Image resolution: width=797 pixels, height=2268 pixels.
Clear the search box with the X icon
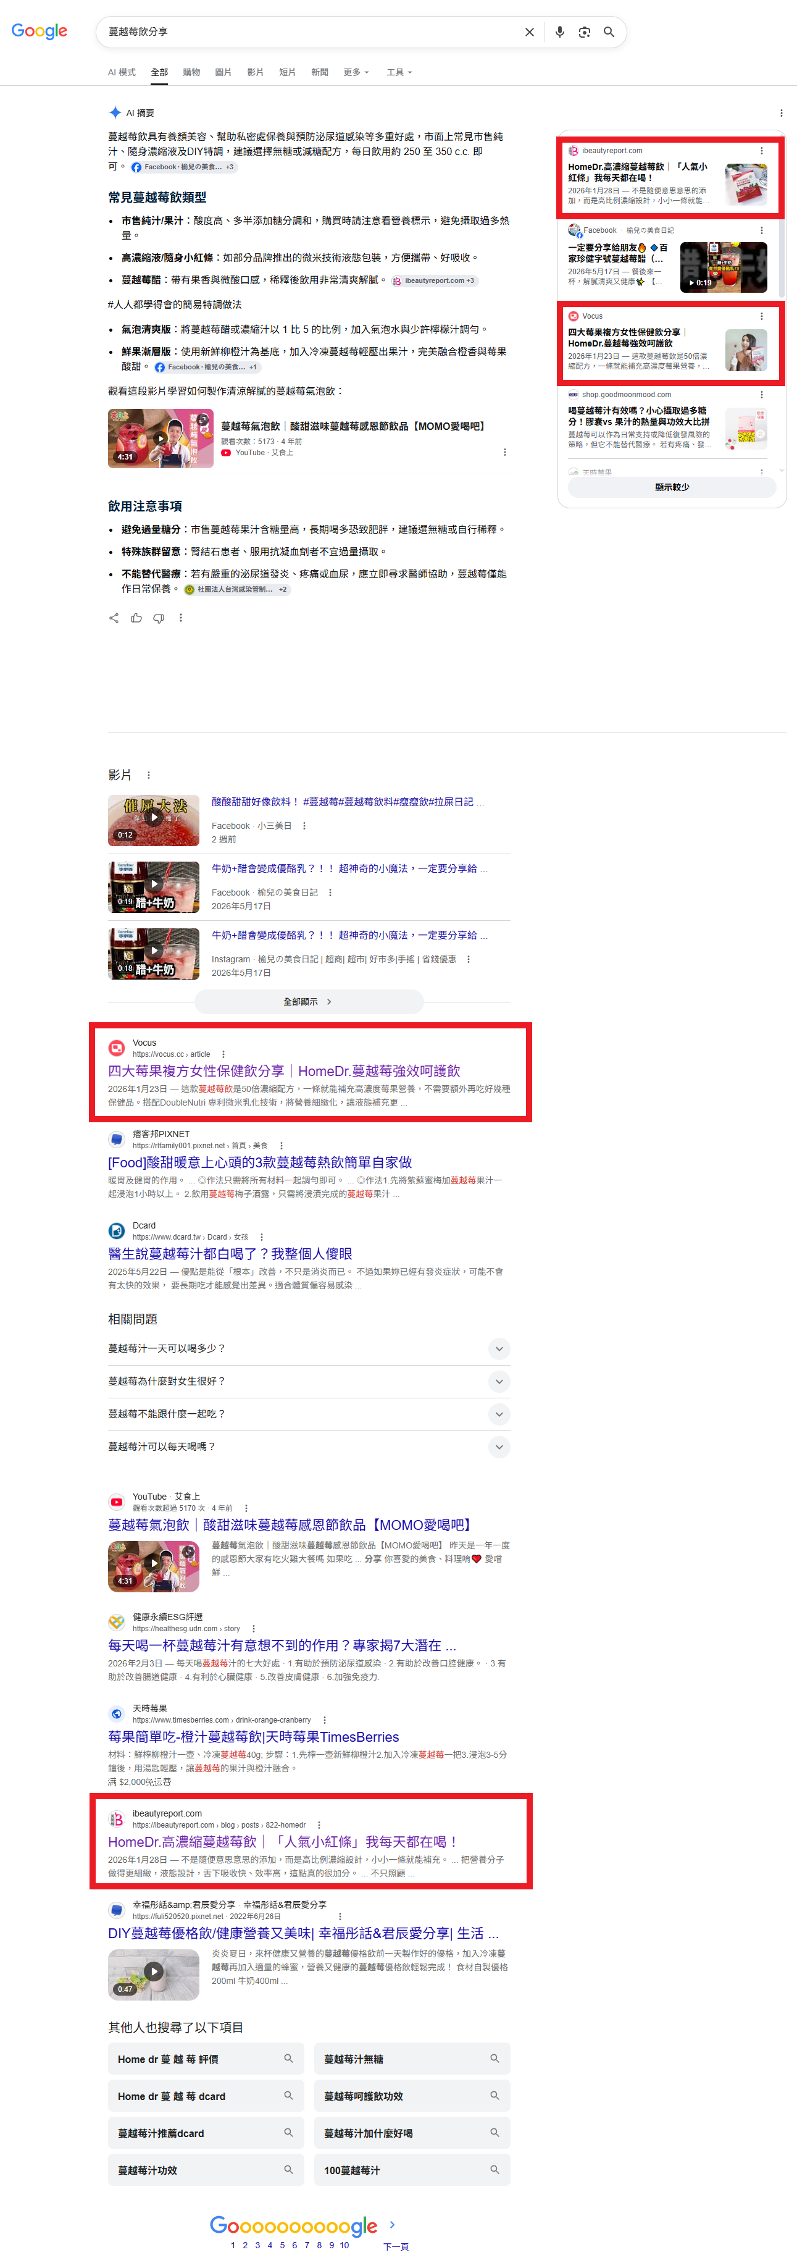tap(530, 33)
